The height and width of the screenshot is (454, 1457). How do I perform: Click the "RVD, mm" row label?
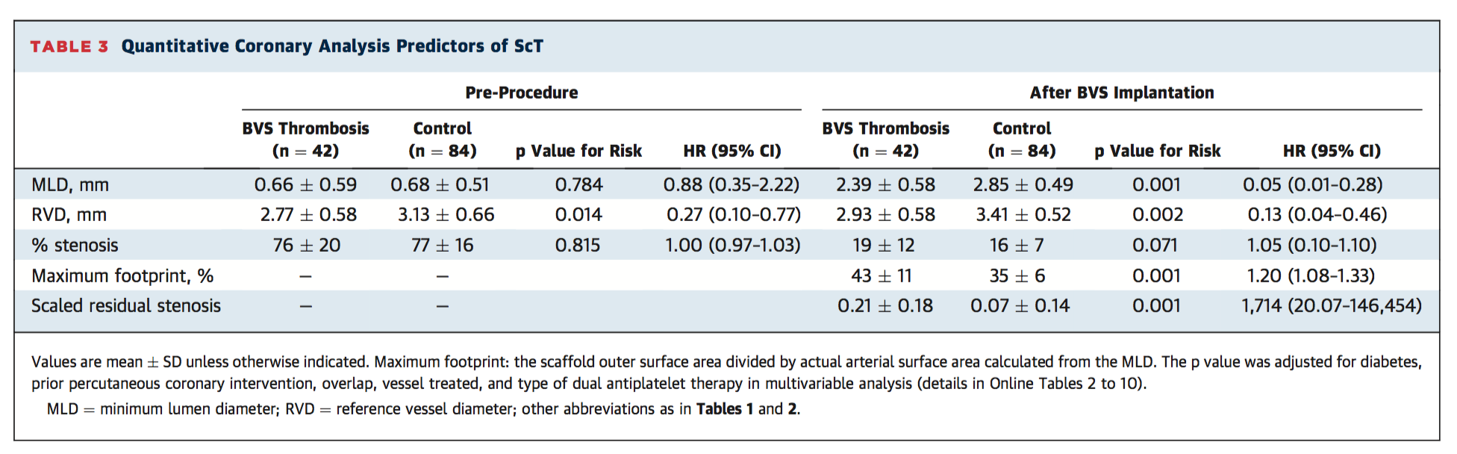point(69,215)
